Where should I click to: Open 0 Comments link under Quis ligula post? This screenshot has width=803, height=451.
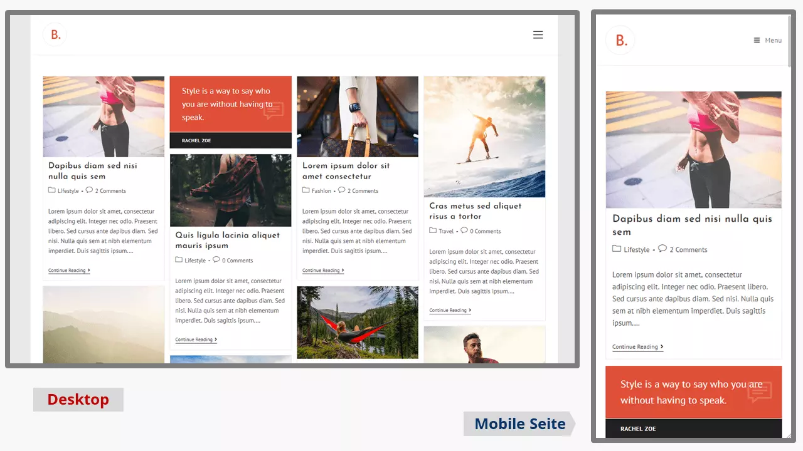[x=238, y=261]
